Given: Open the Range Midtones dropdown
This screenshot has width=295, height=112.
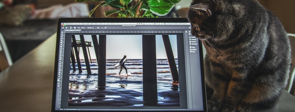Looking at the screenshot, I should [x=83, y=28].
